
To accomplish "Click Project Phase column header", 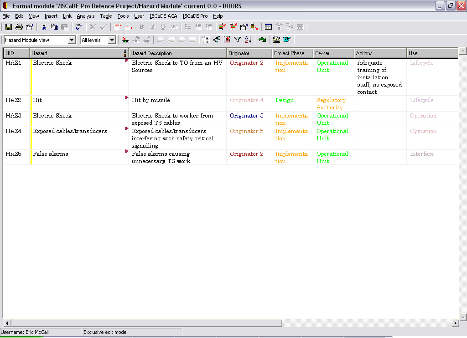I will 292,53.
